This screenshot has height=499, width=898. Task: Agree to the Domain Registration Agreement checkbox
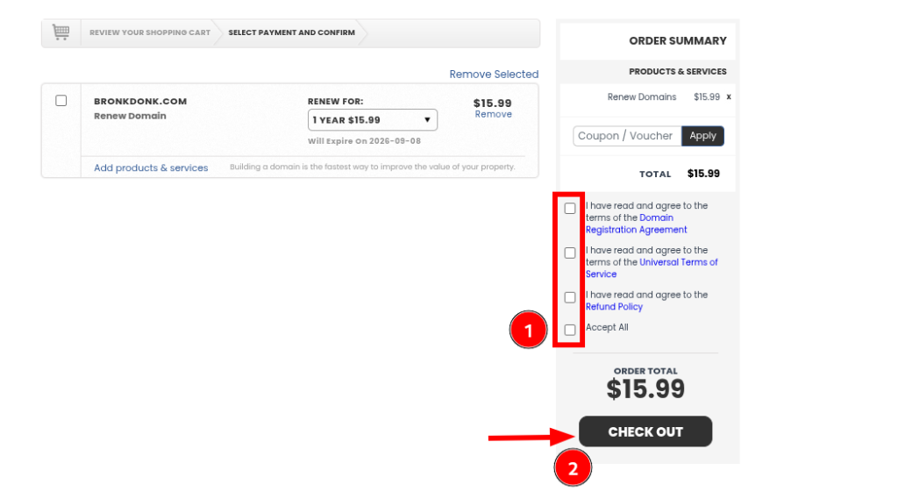pyautogui.click(x=570, y=209)
